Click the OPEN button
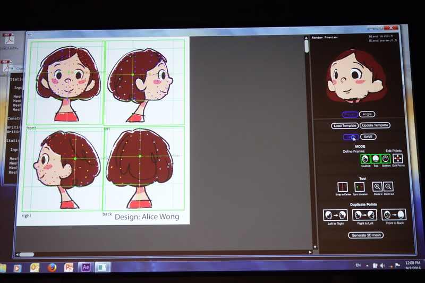 pos(351,138)
